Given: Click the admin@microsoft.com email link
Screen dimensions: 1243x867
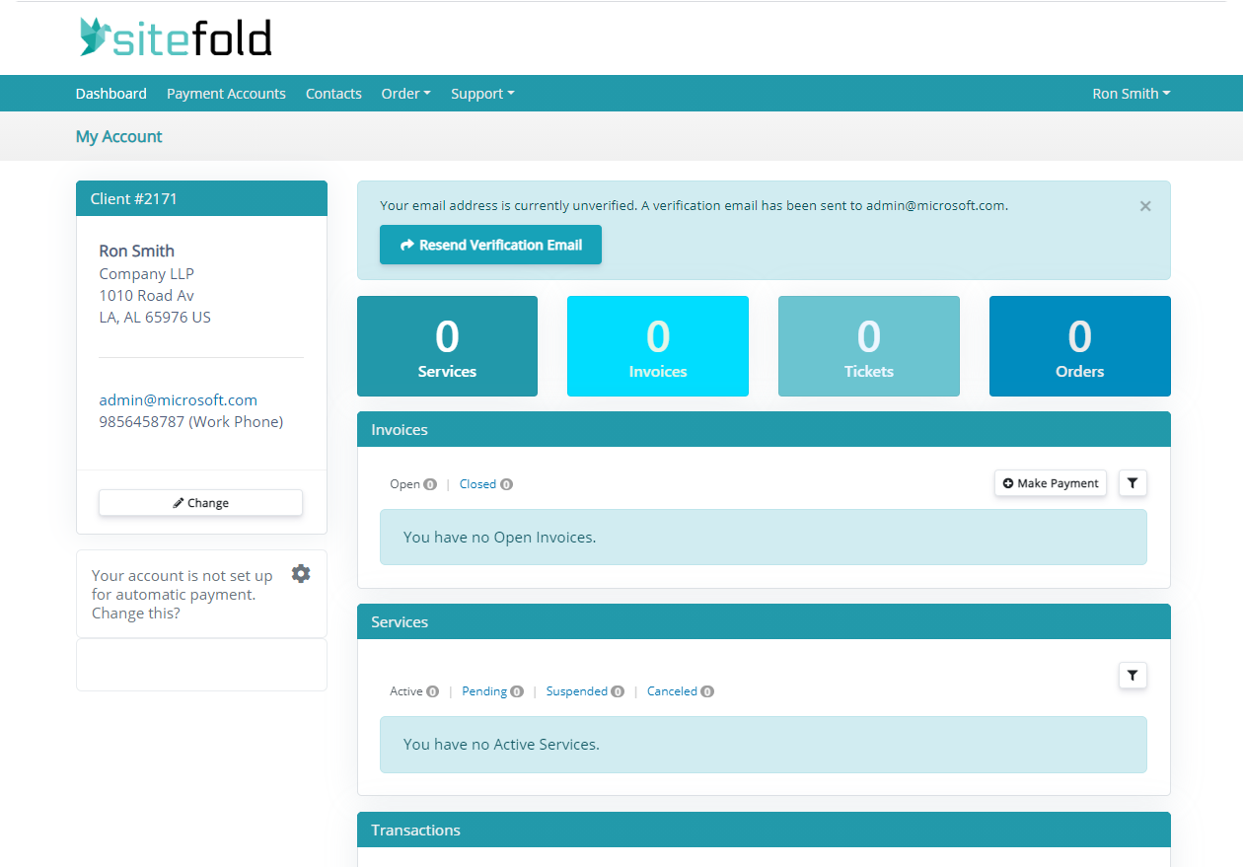Looking at the screenshot, I should [178, 400].
